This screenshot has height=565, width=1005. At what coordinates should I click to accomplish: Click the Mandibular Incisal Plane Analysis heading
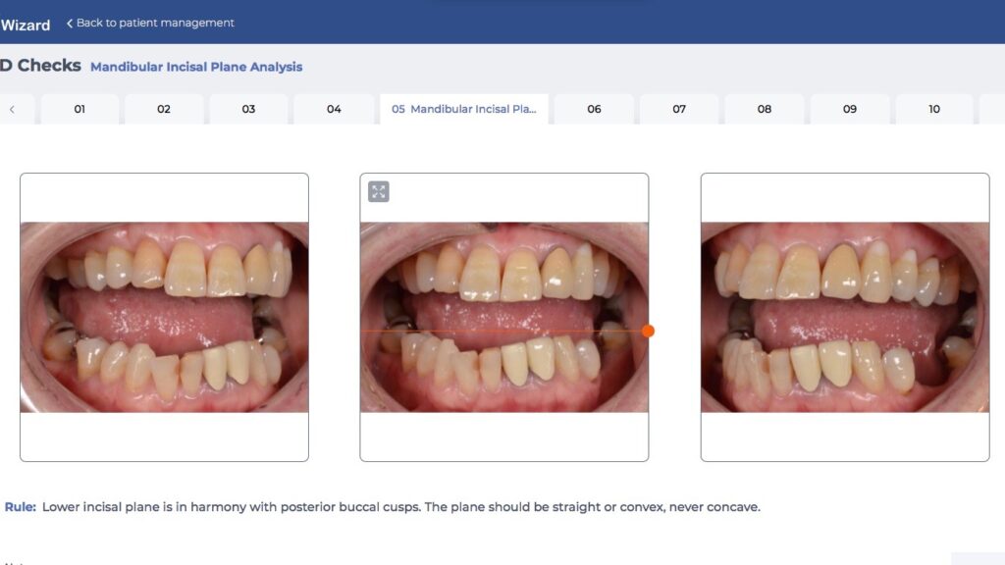pyautogui.click(x=196, y=67)
